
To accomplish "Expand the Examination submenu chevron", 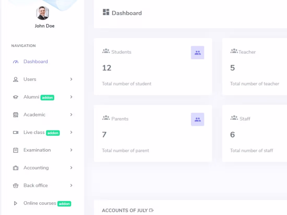I will pos(71,150).
